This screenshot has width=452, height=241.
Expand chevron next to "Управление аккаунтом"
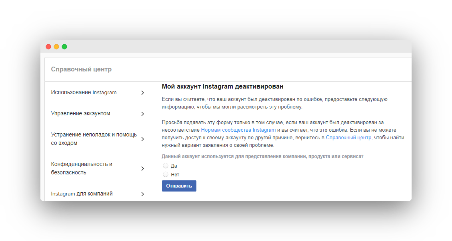[142, 114]
